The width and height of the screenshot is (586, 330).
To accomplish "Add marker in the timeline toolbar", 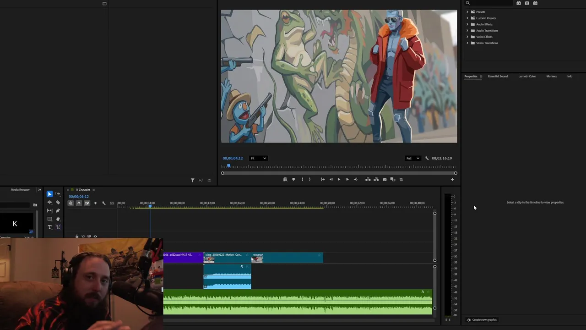I will point(95,203).
